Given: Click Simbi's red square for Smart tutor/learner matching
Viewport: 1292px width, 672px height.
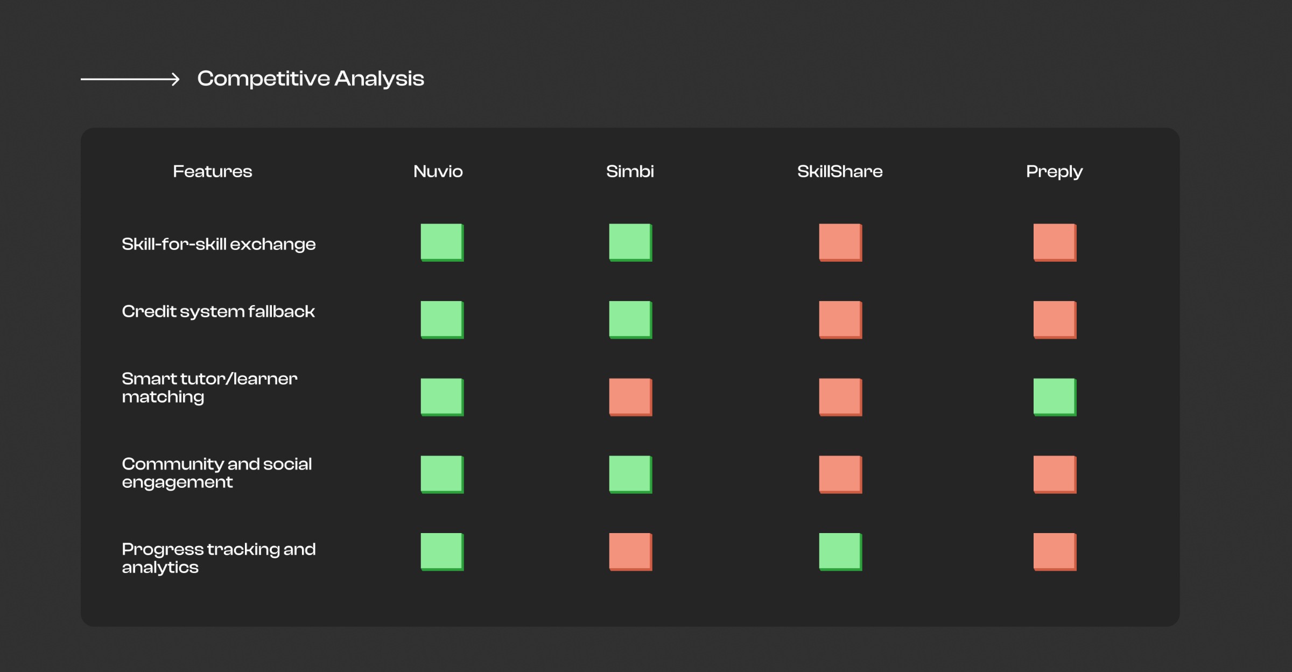Looking at the screenshot, I should click(x=630, y=397).
